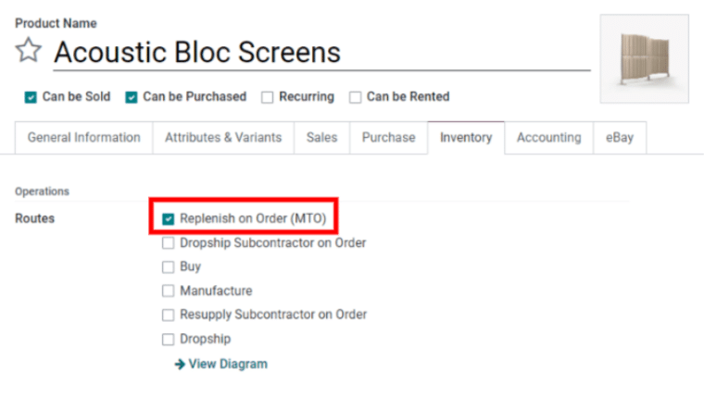Enable the Can be Rented checkbox

click(x=355, y=97)
